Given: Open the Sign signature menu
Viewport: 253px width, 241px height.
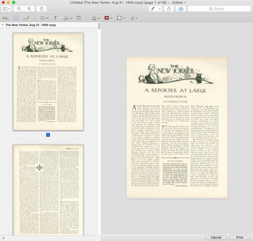Looking at the screenshot, I should tap(68, 18).
